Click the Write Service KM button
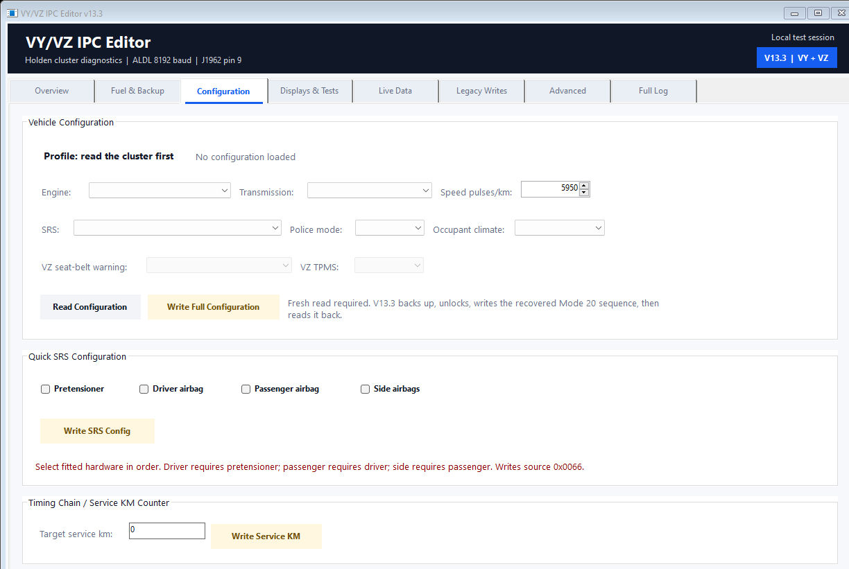 [x=266, y=536]
